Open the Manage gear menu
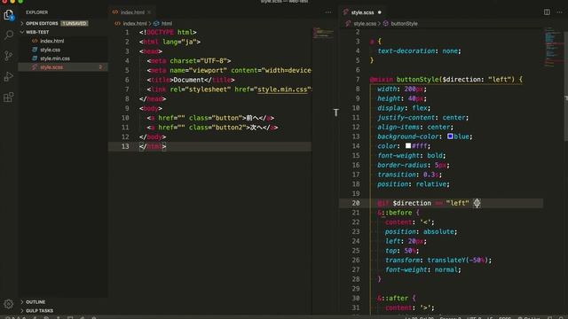This screenshot has width=568, height=319. point(9,304)
